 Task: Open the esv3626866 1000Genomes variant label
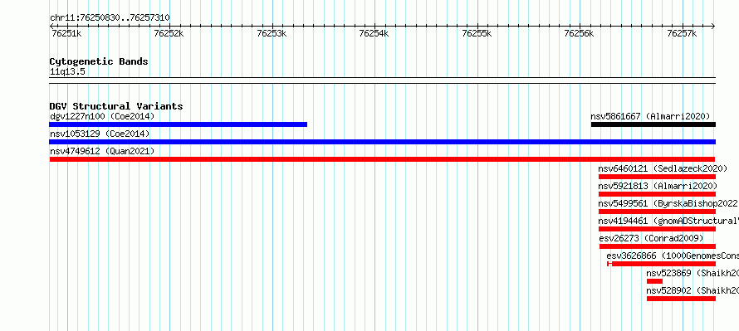pyautogui.click(x=673, y=256)
